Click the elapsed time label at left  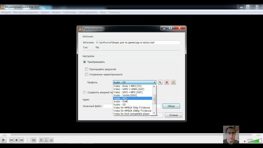(5, 135)
